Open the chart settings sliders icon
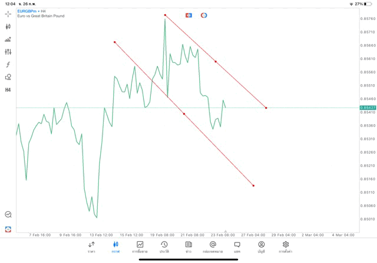The width and height of the screenshot is (377, 263). 8,52
